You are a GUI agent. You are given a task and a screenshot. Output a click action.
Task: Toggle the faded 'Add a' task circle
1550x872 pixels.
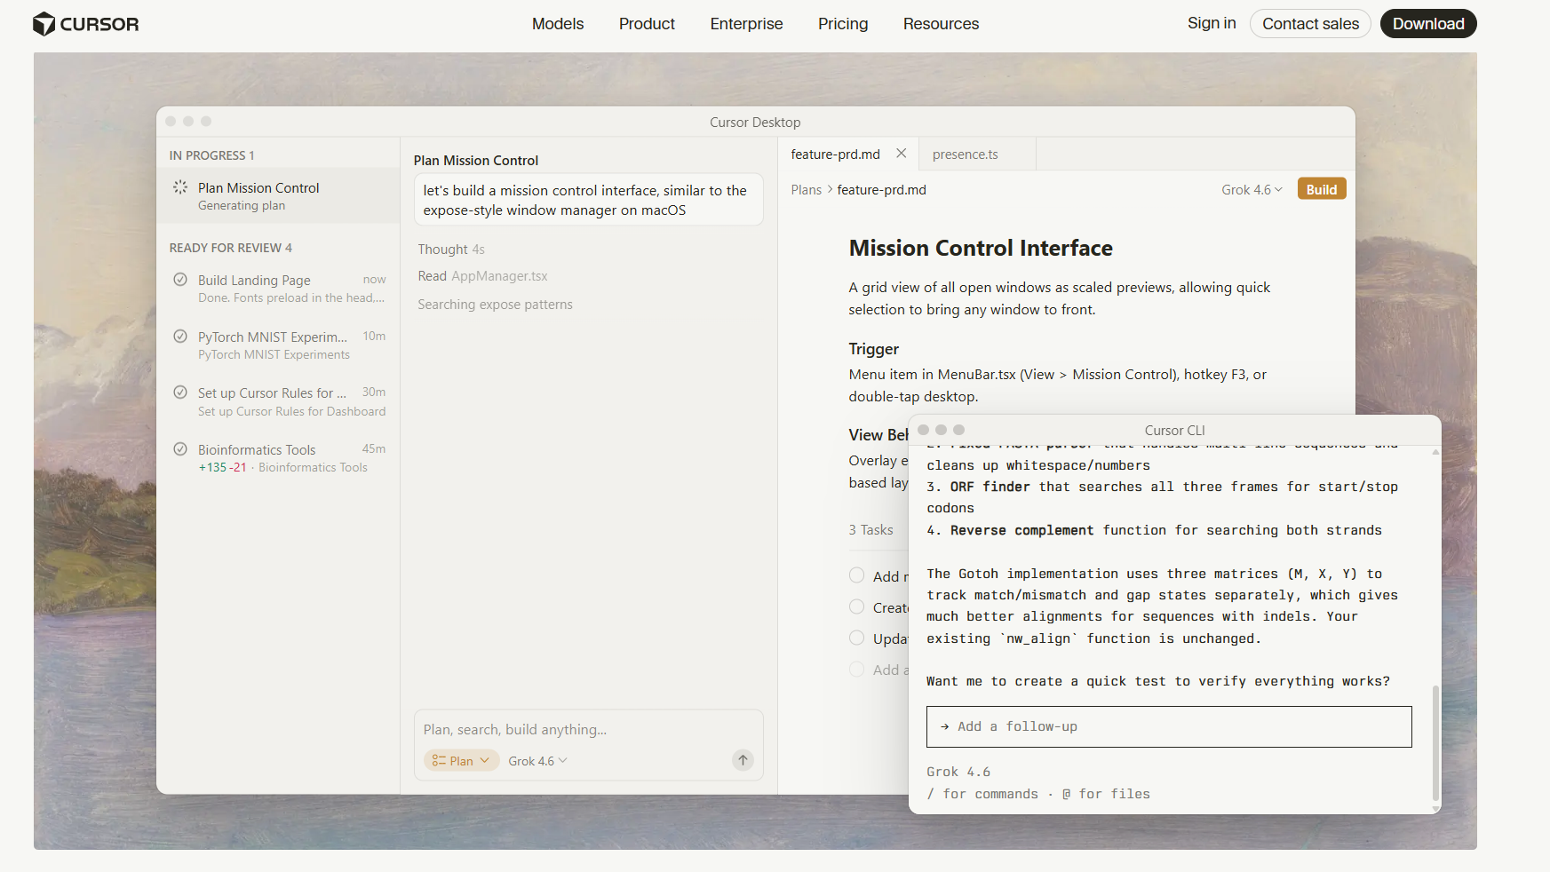point(856,670)
